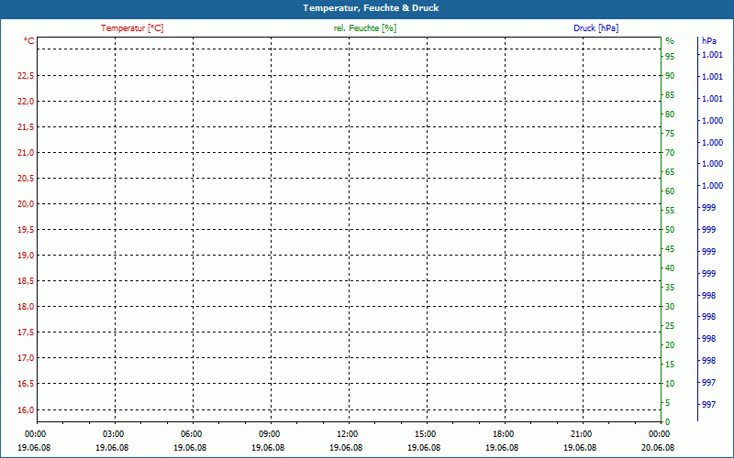Click the green '35' humidity tick label
Image resolution: width=734 pixels, height=458 pixels.
670,288
